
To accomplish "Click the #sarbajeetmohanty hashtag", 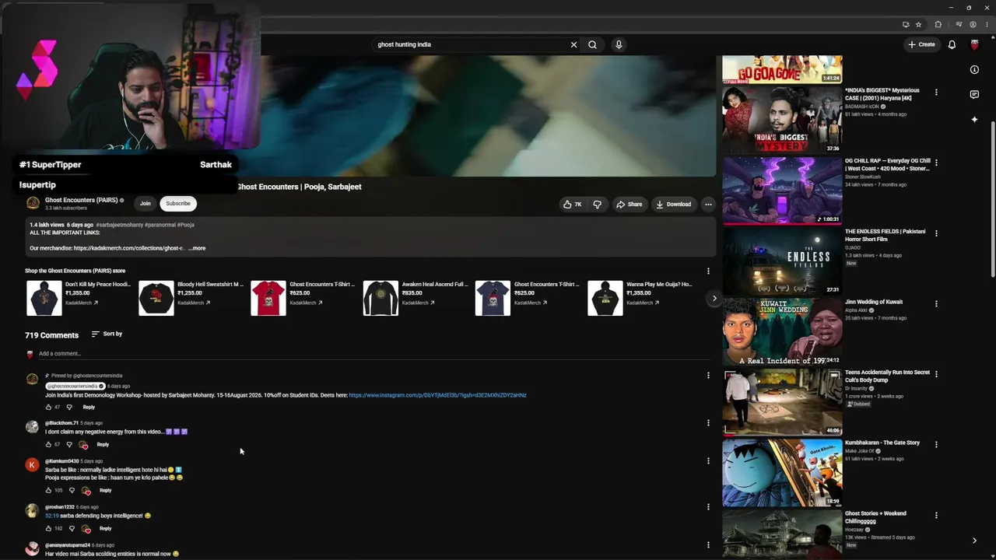I will pyautogui.click(x=120, y=225).
